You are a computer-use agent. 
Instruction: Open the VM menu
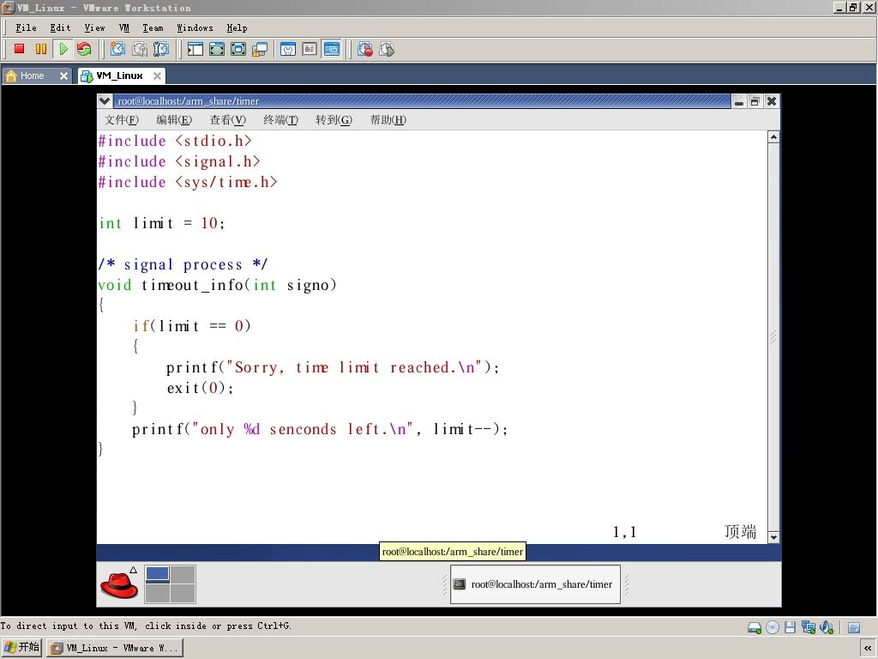[124, 27]
